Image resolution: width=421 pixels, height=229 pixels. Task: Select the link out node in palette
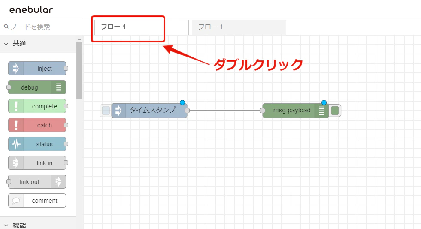point(37,181)
